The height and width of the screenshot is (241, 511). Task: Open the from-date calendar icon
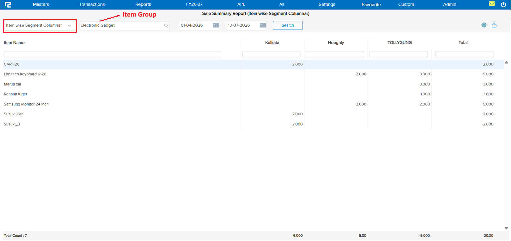pos(216,25)
